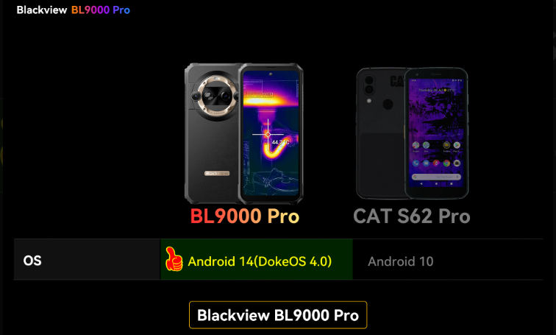This screenshot has width=556, height=335.
Task: Click the Blackview BL9000 Pro header title
Action: tap(74, 10)
